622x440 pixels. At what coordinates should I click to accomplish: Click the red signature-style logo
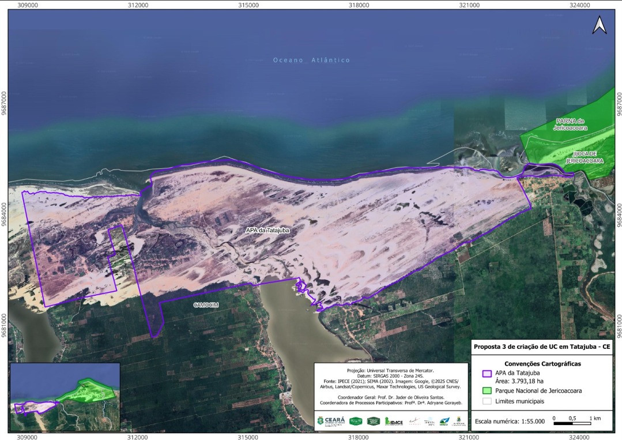click(x=414, y=422)
